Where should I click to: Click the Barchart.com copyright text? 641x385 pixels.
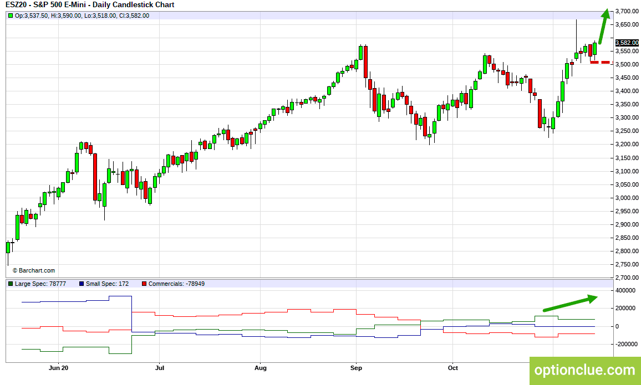34,270
